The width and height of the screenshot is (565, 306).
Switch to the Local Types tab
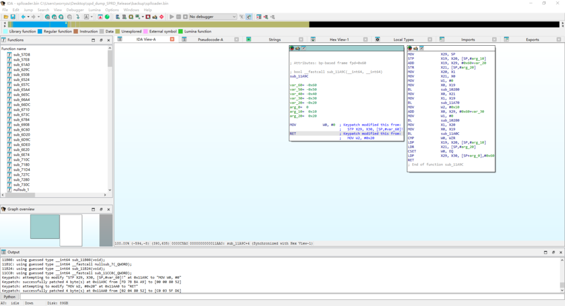pyautogui.click(x=403, y=40)
